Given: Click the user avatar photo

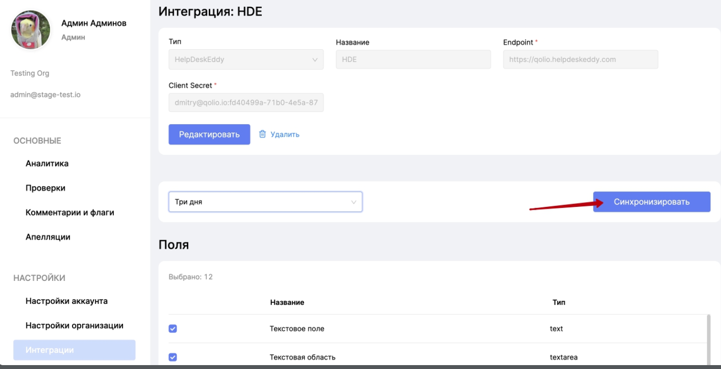Looking at the screenshot, I should tap(31, 30).
